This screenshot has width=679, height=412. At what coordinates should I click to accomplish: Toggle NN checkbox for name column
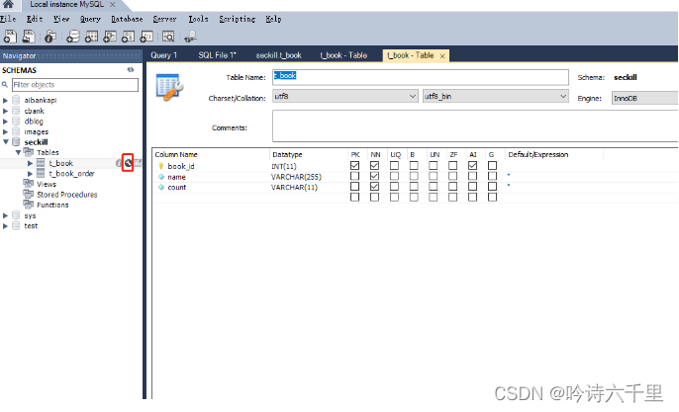(374, 176)
